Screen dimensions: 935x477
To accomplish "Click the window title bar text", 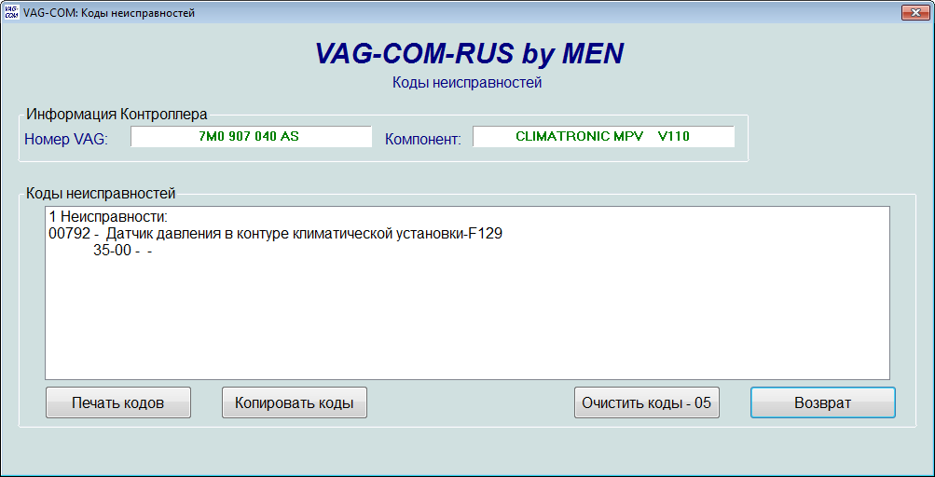I will point(110,11).
